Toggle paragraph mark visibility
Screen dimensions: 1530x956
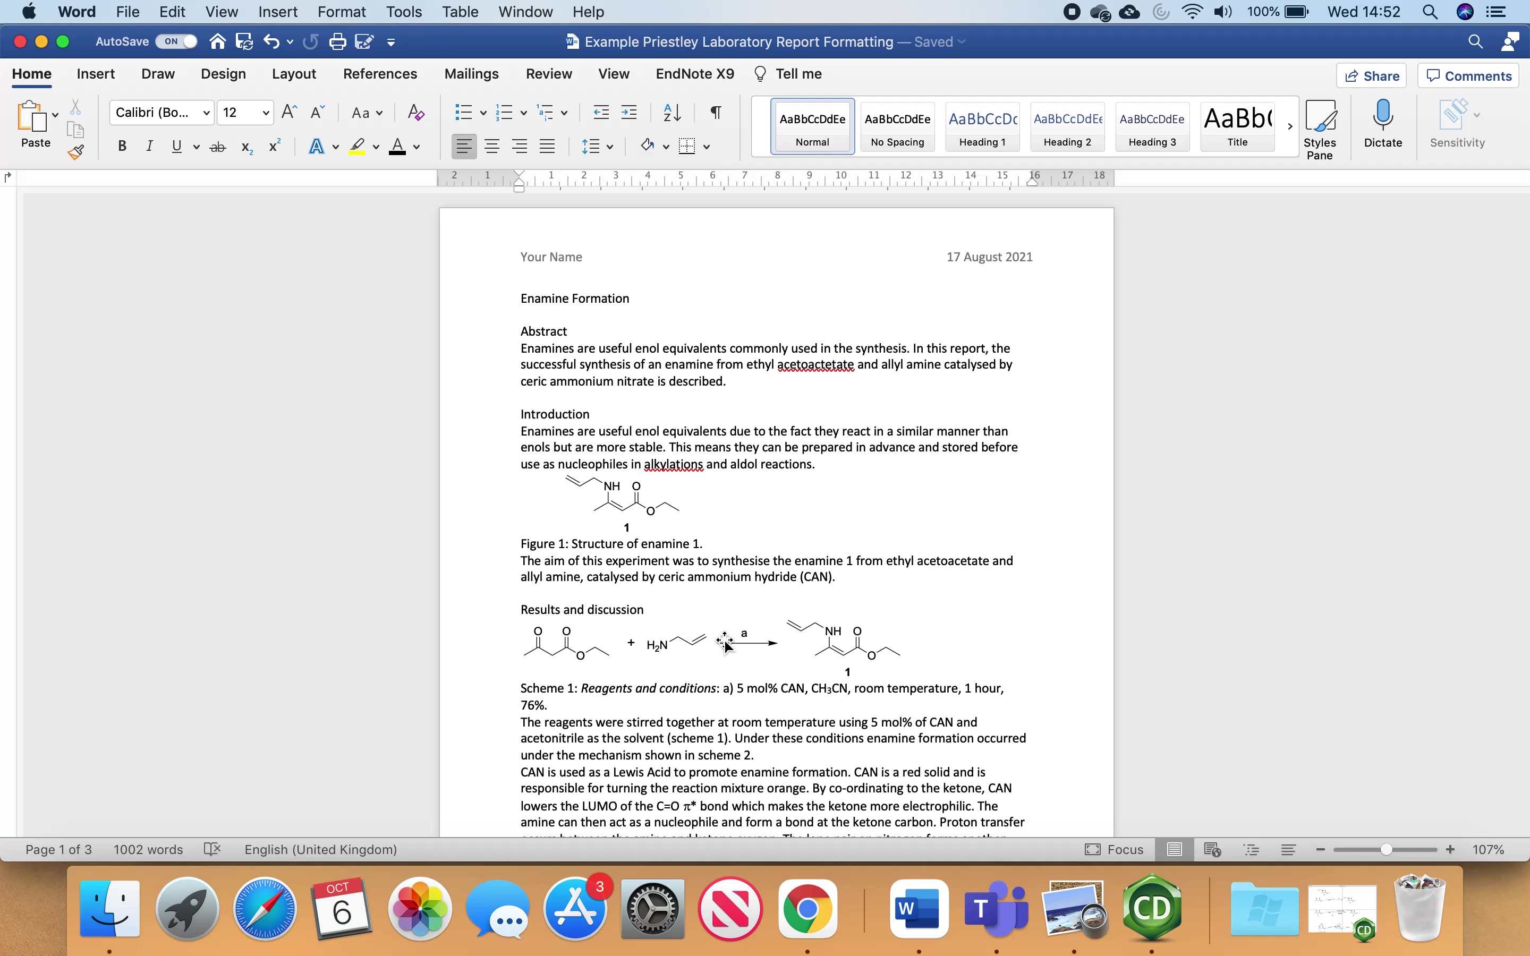pyautogui.click(x=715, y=112)
